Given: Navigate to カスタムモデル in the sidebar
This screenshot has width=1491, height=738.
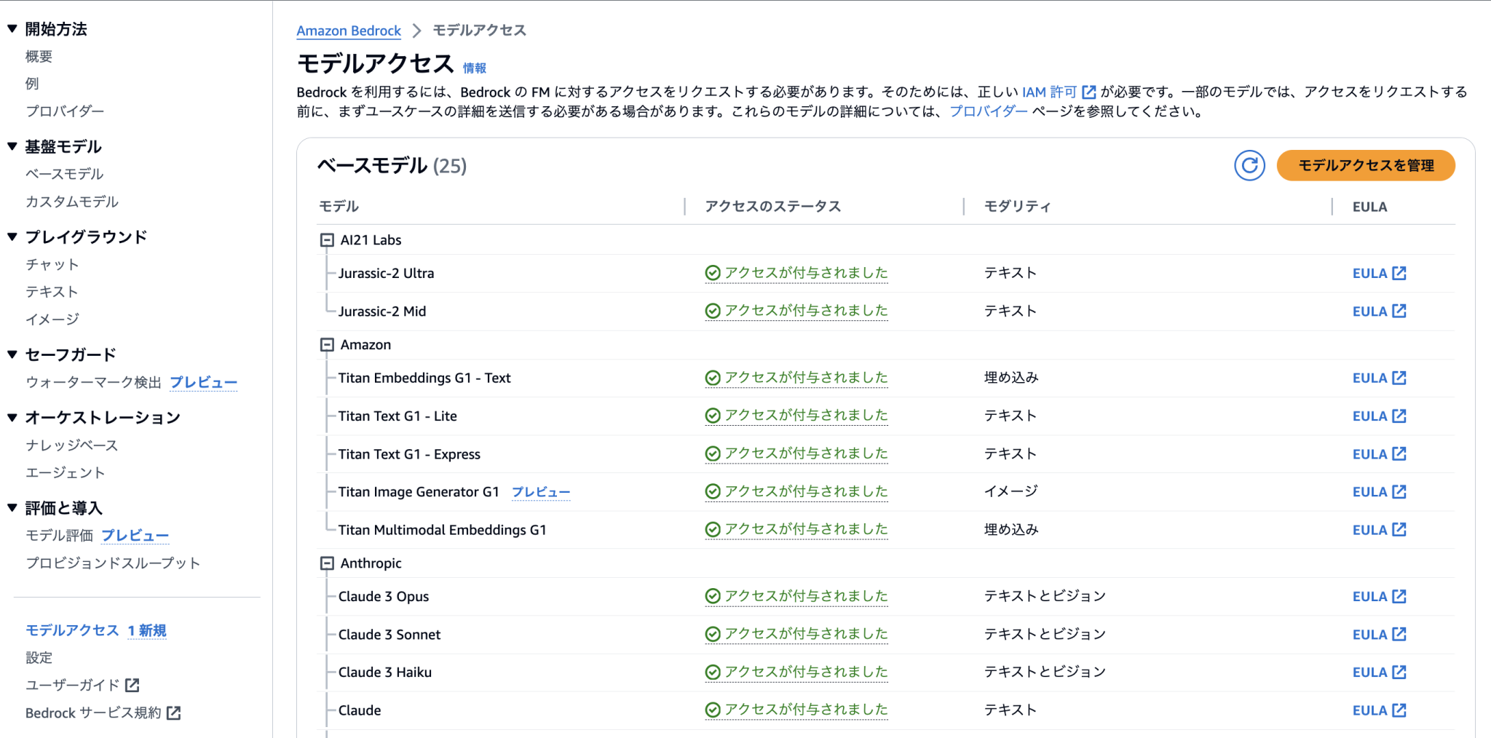Looking at the screenshot, I should tap(71, 202).
